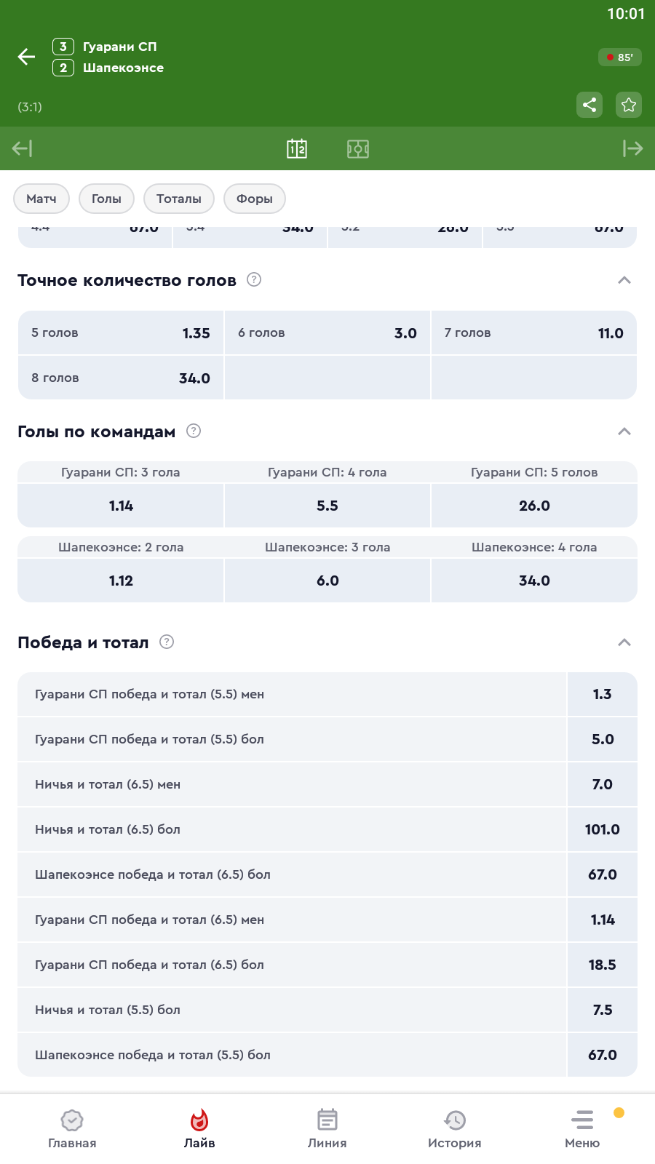This screenshot has height=1164, width=655.
Task: Open the scoreboard view icon
Action: pos(297,148)
